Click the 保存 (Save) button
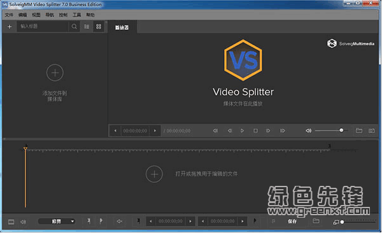382x233 pixels. [x=292, y=222]
